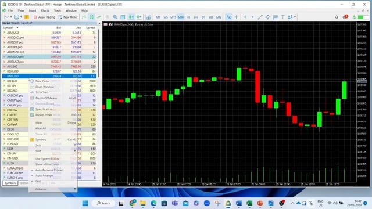The height and width of the screenshot is (209, 372).
Task: Select the equidistant channel tool
Action: pos(267,17)
